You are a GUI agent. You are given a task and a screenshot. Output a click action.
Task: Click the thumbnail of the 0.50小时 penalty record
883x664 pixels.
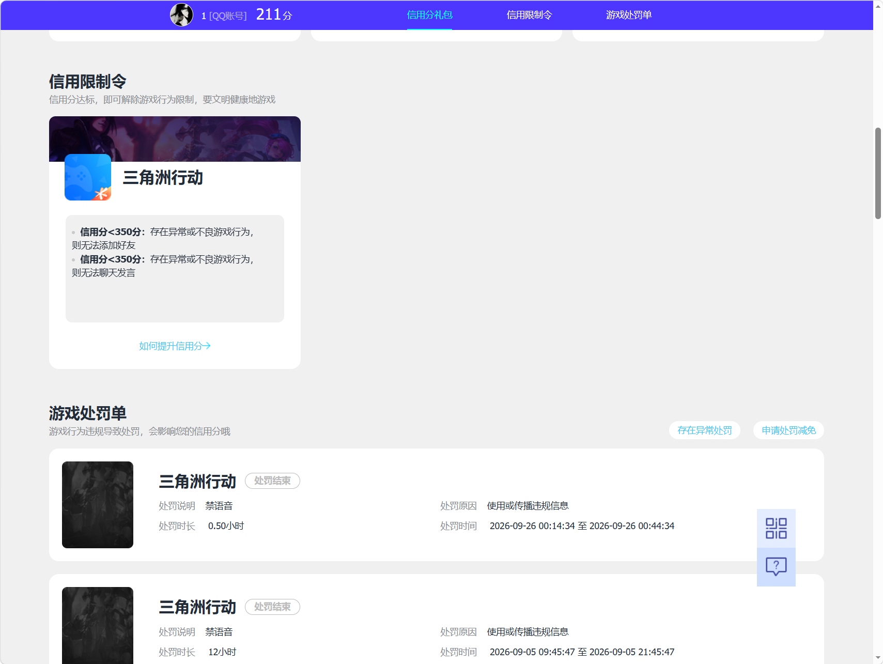tap(98, 505)
